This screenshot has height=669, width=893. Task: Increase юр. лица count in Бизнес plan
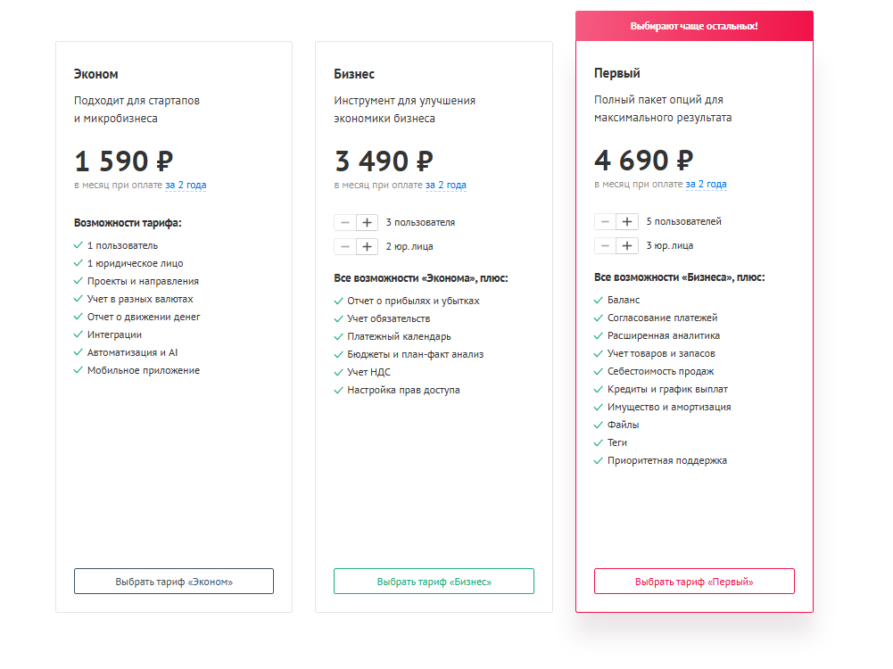click(367, 246)
